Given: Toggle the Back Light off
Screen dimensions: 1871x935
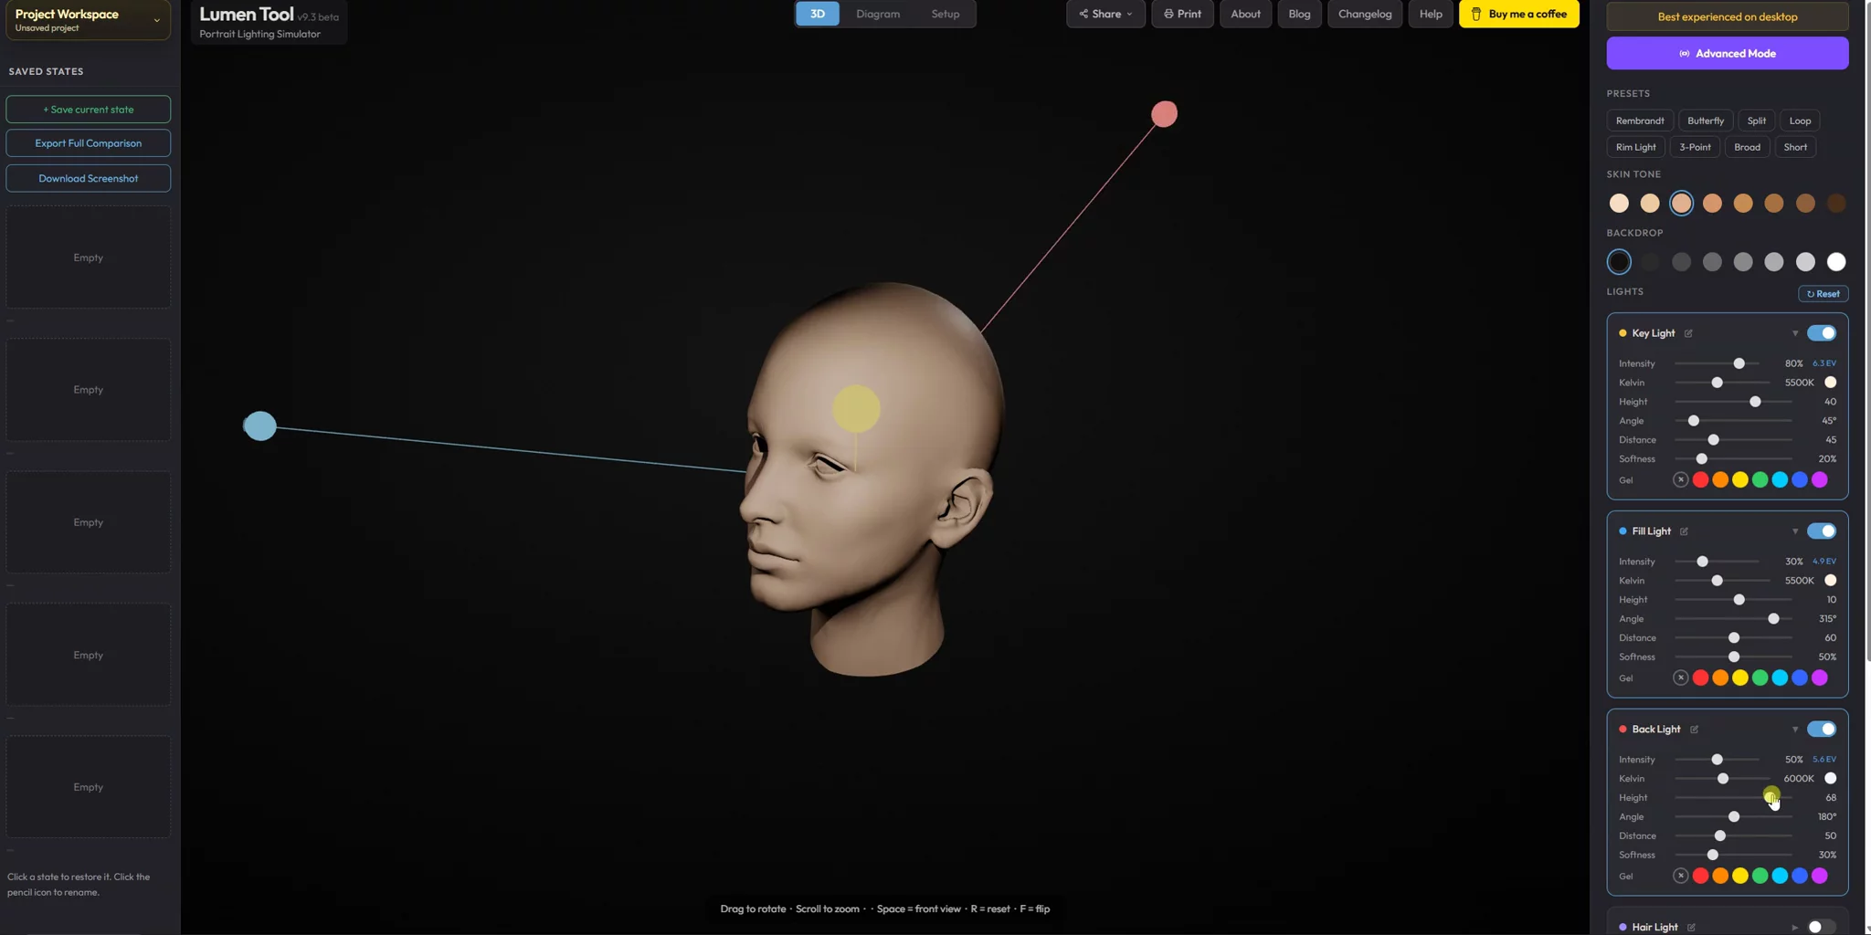Looking at the screenshot, I should 1821,730.
